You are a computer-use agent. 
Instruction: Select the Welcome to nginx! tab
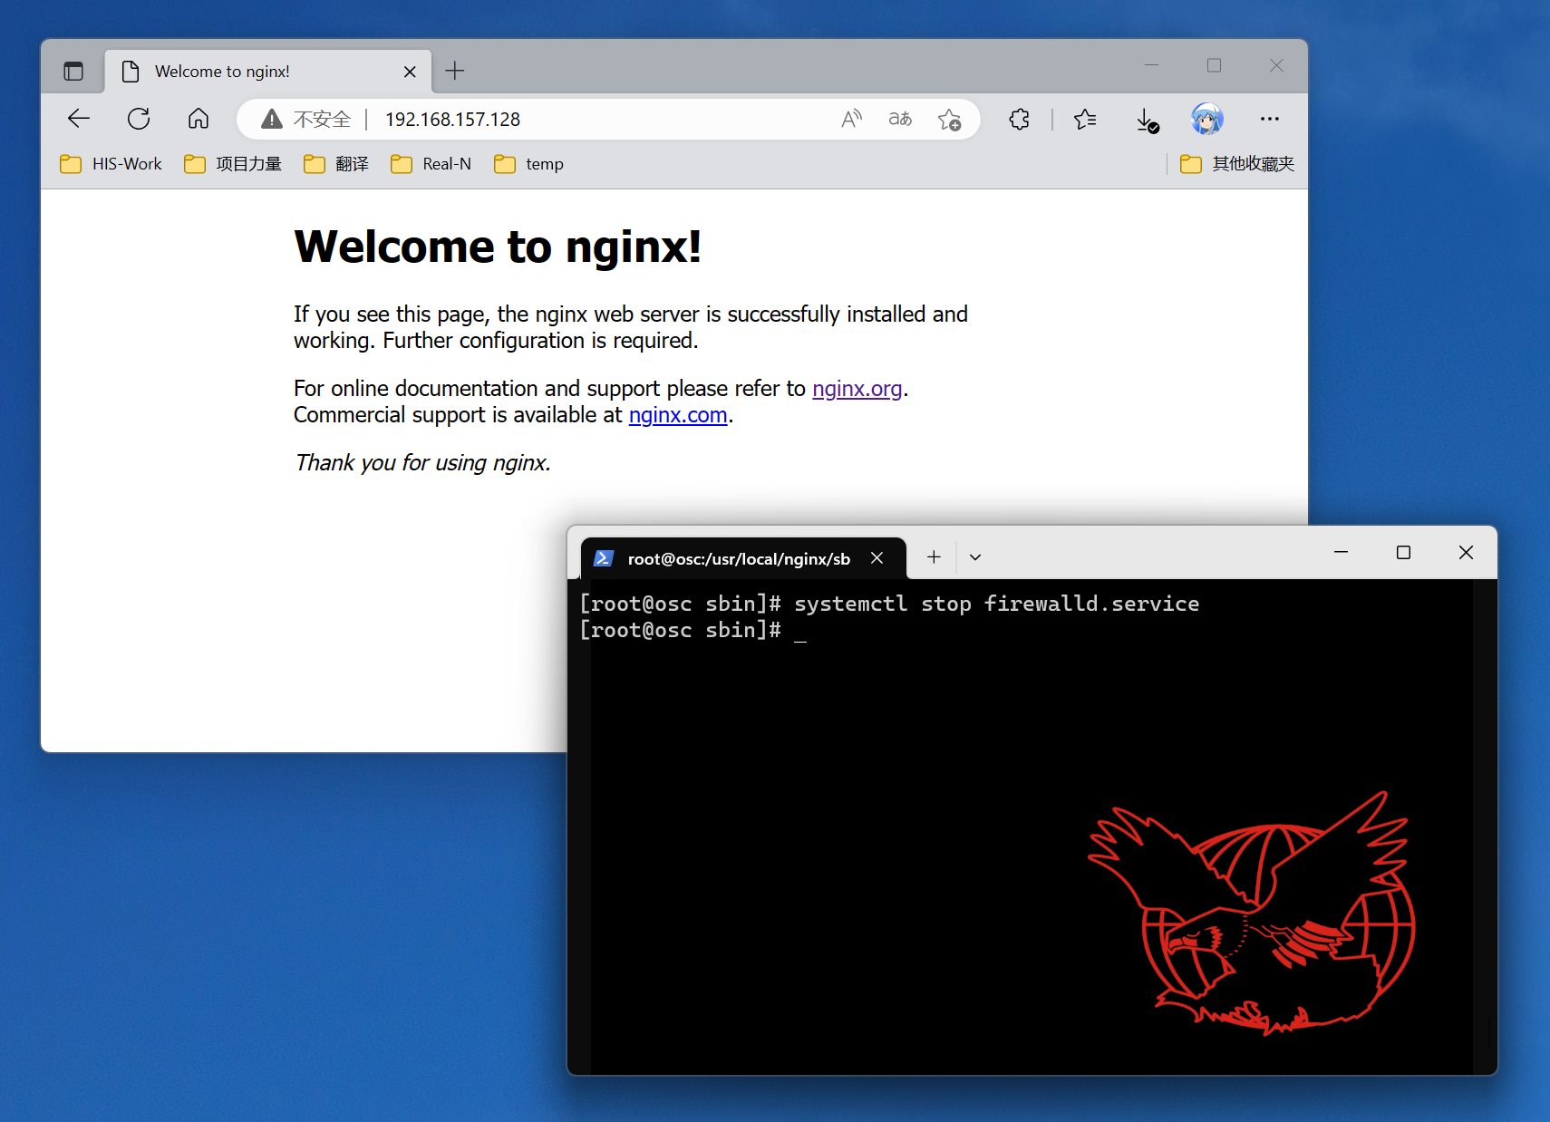[x=268, y=72]
